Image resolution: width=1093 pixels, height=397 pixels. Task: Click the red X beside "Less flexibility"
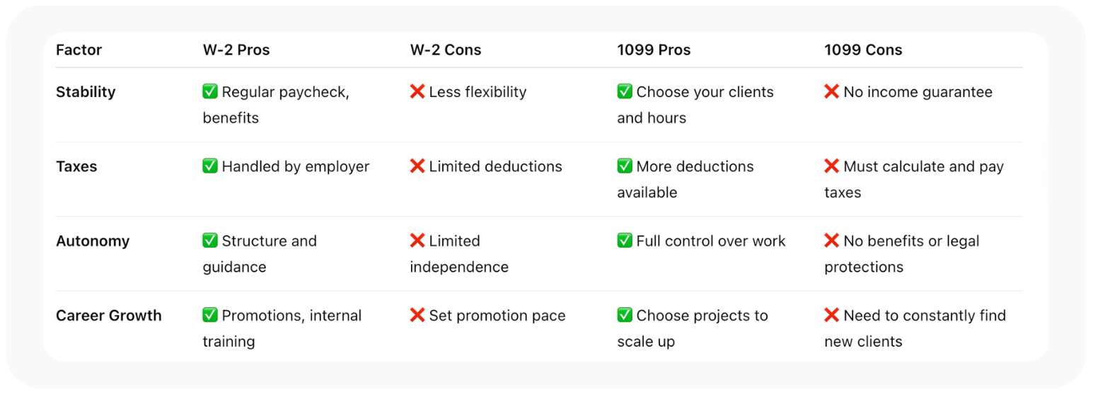tap(417, 92)
